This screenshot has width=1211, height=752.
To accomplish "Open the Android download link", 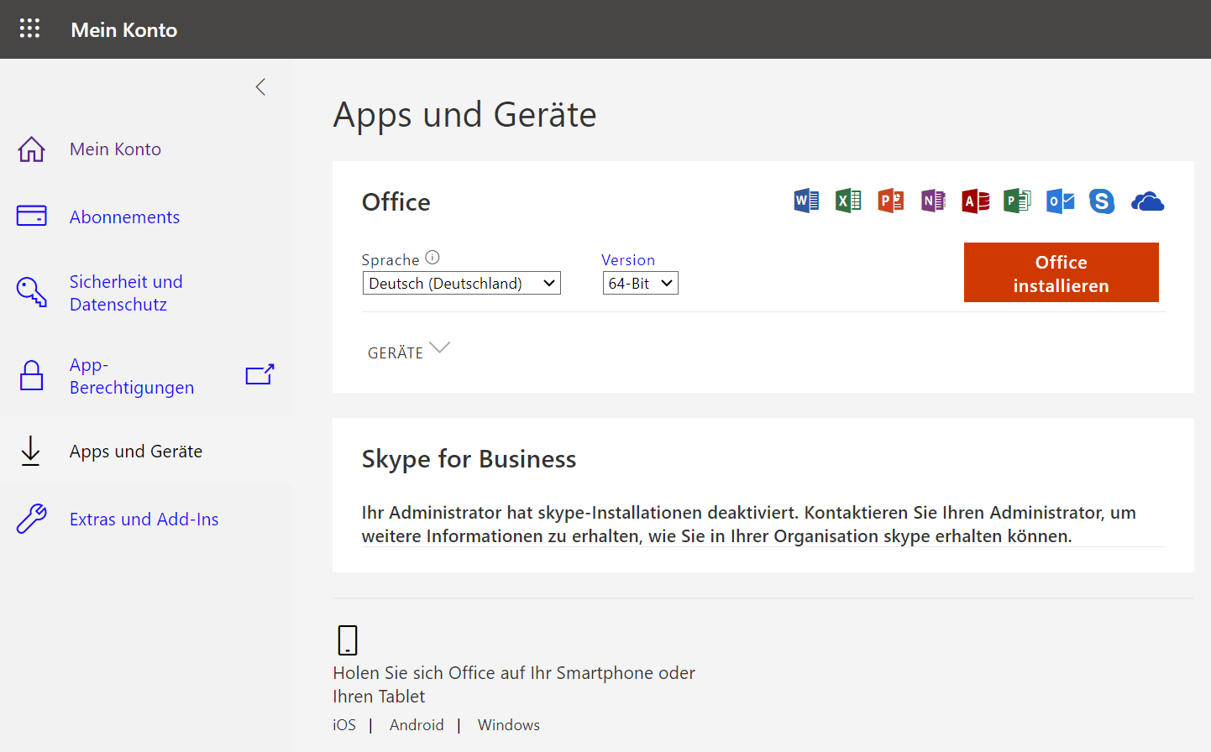I will coord(417,725).
